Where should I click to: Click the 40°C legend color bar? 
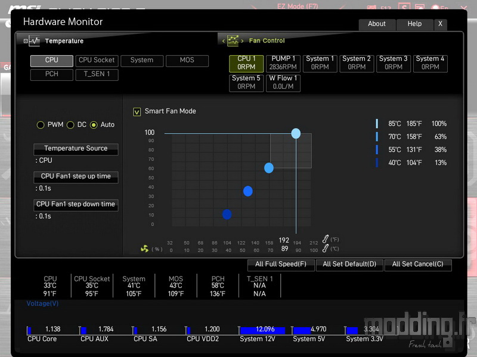click(377, 162)
